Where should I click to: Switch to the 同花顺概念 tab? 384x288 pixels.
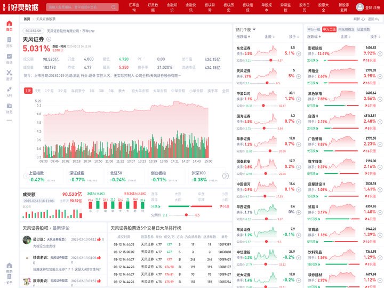click(346, 29)
